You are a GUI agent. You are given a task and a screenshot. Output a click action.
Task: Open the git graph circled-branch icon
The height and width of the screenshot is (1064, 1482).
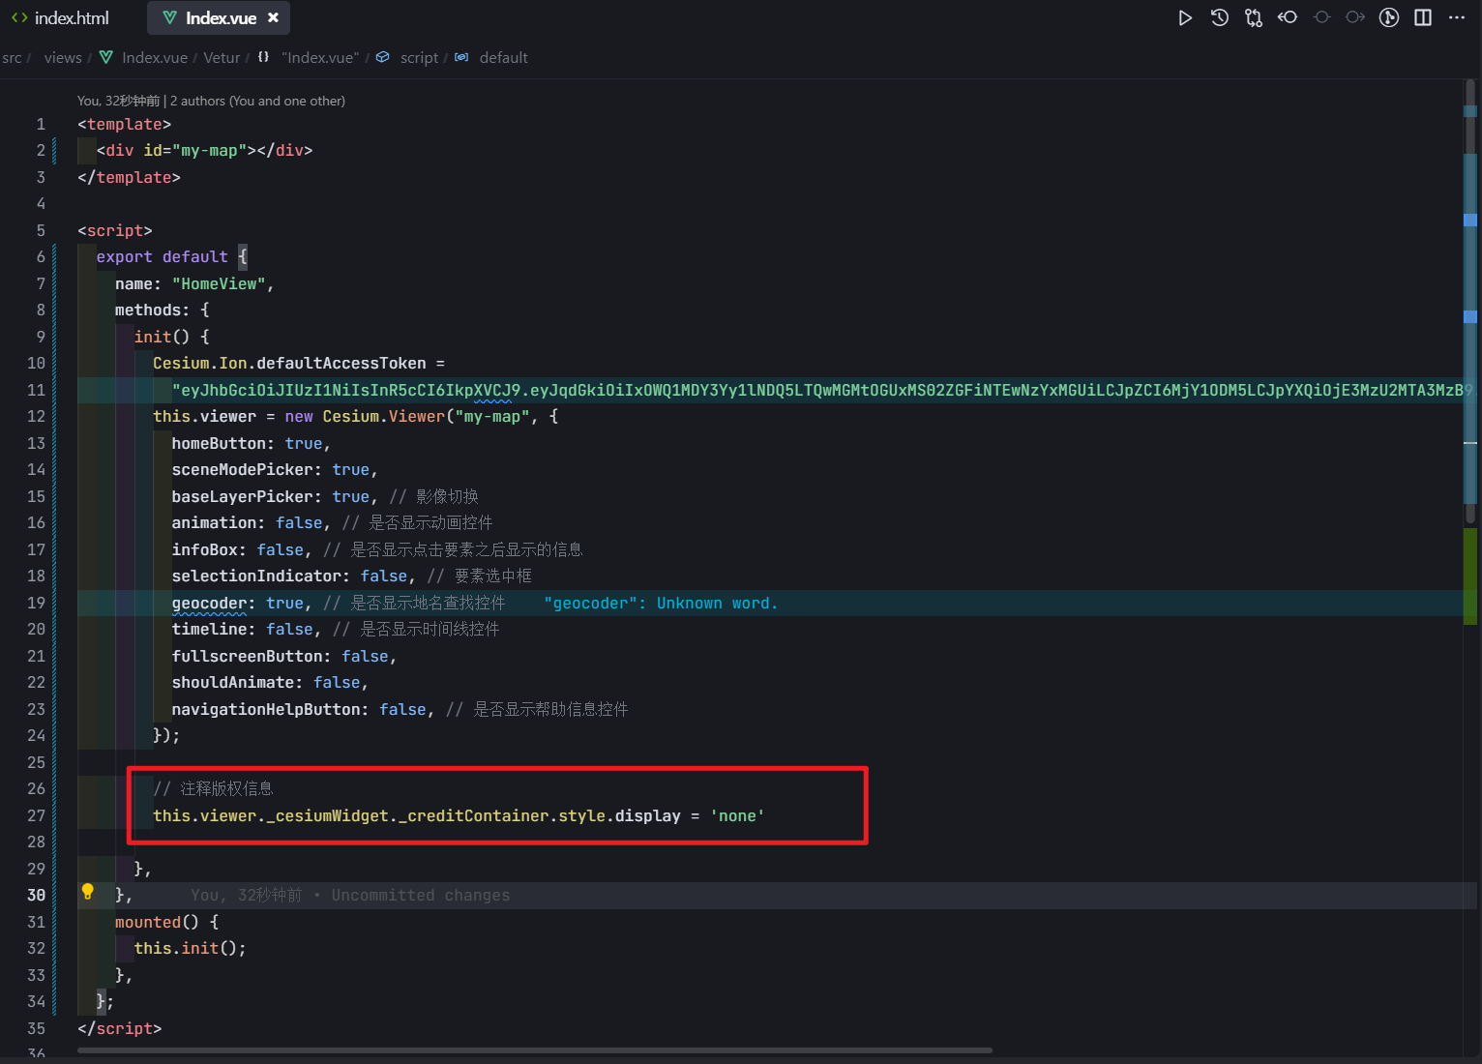1389,17
